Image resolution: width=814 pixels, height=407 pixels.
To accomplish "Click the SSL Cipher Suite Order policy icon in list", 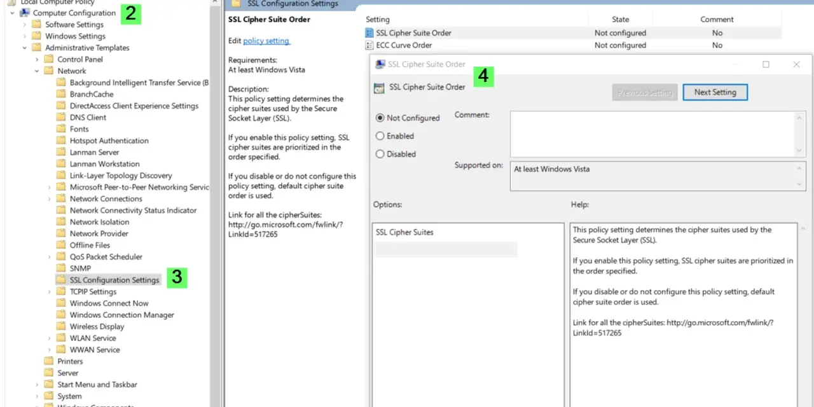I will [x=370, y=33].
